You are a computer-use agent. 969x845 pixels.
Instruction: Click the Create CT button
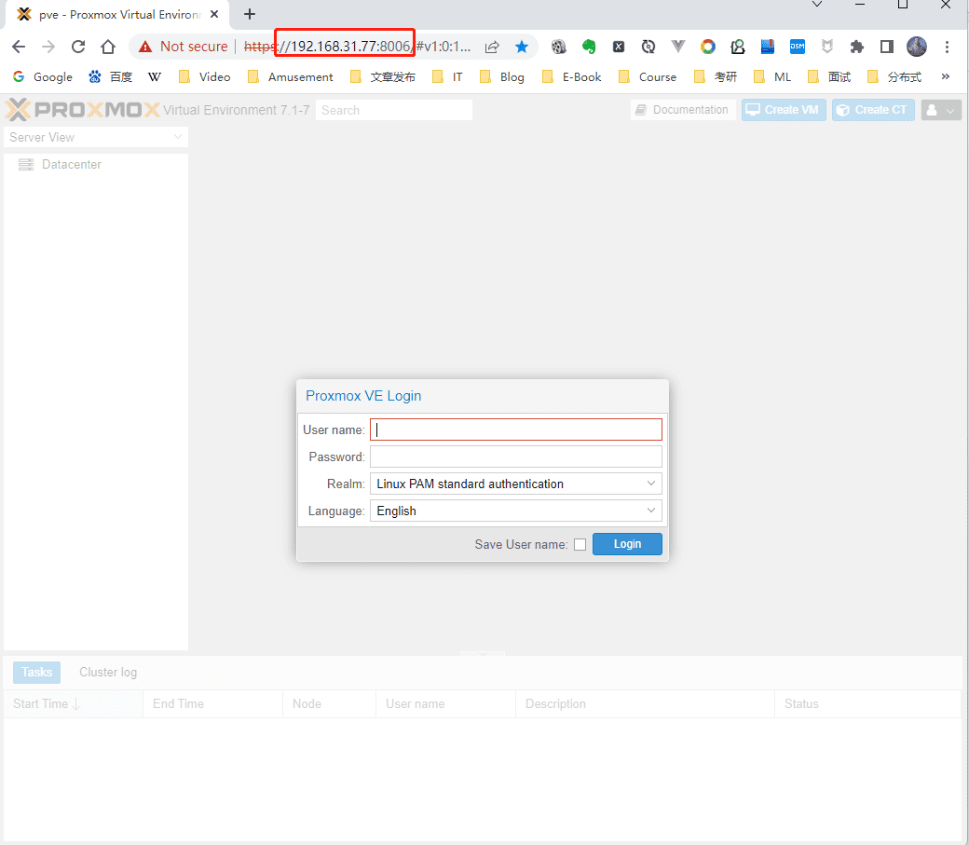tap(873, 110)
